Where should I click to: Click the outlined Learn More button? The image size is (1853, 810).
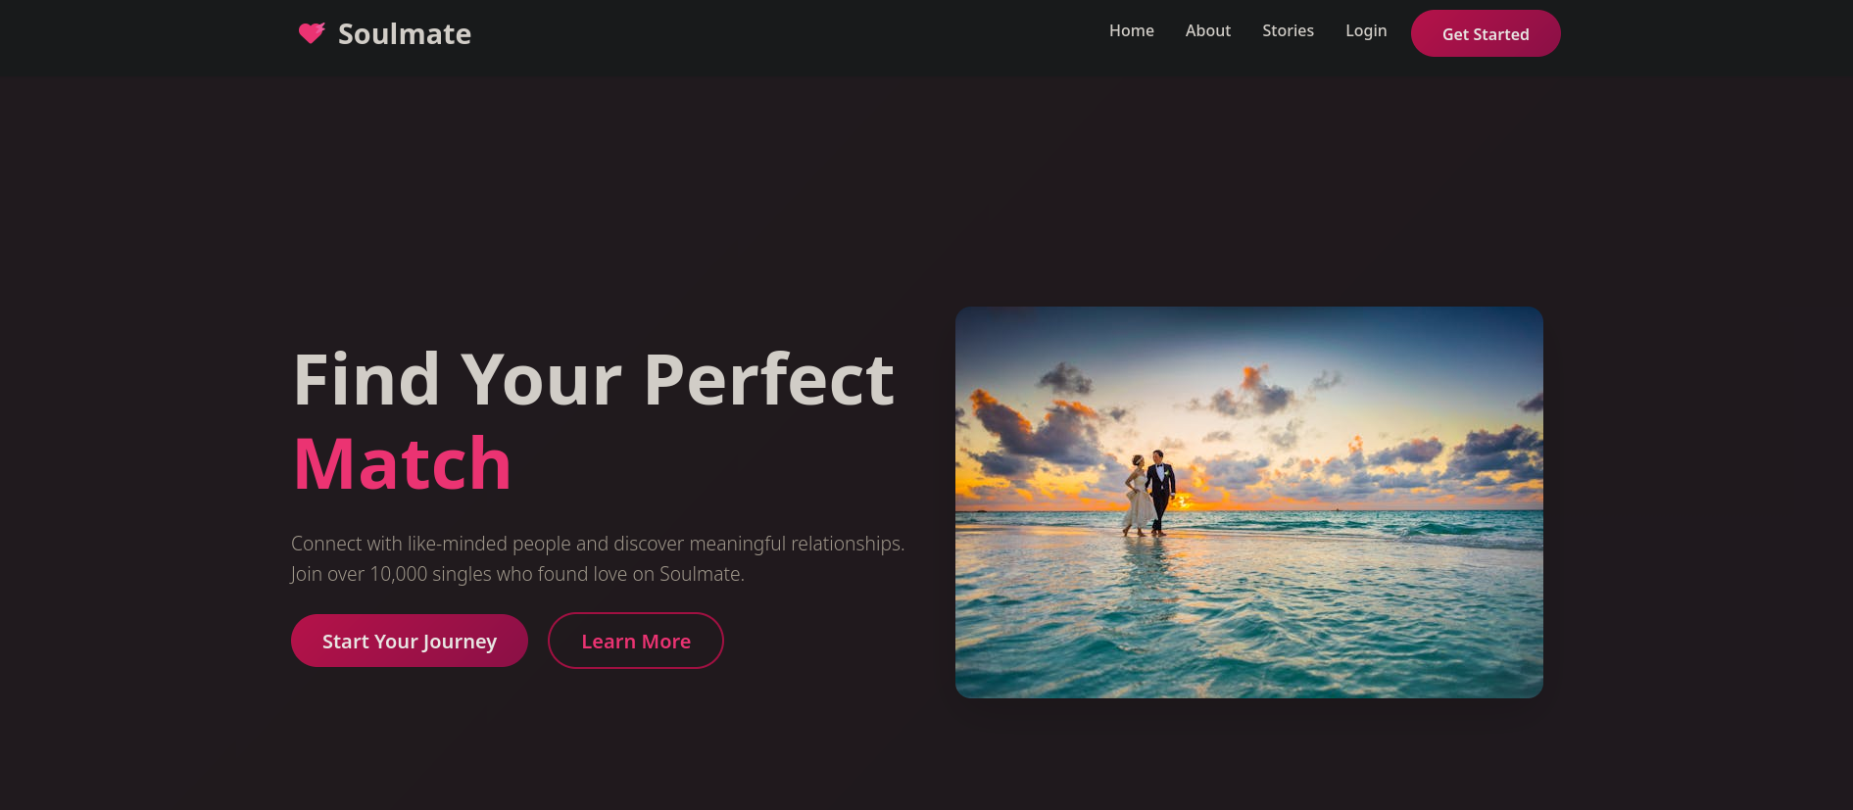(636, 641)
